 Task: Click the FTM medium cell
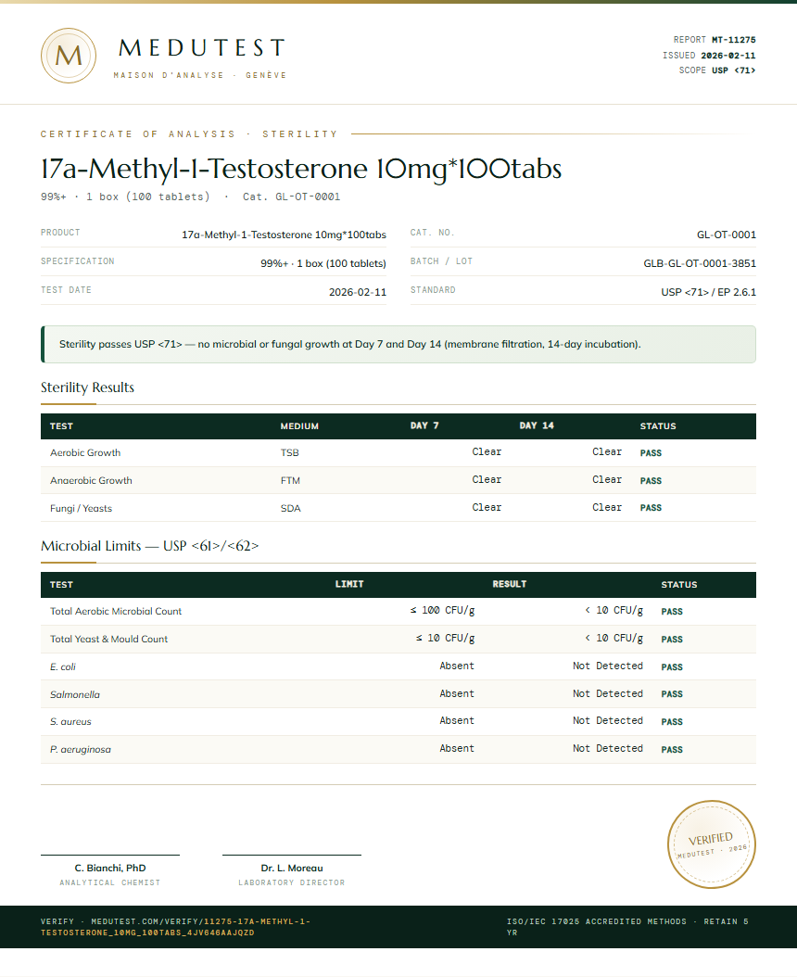click(x=290, y=480)
